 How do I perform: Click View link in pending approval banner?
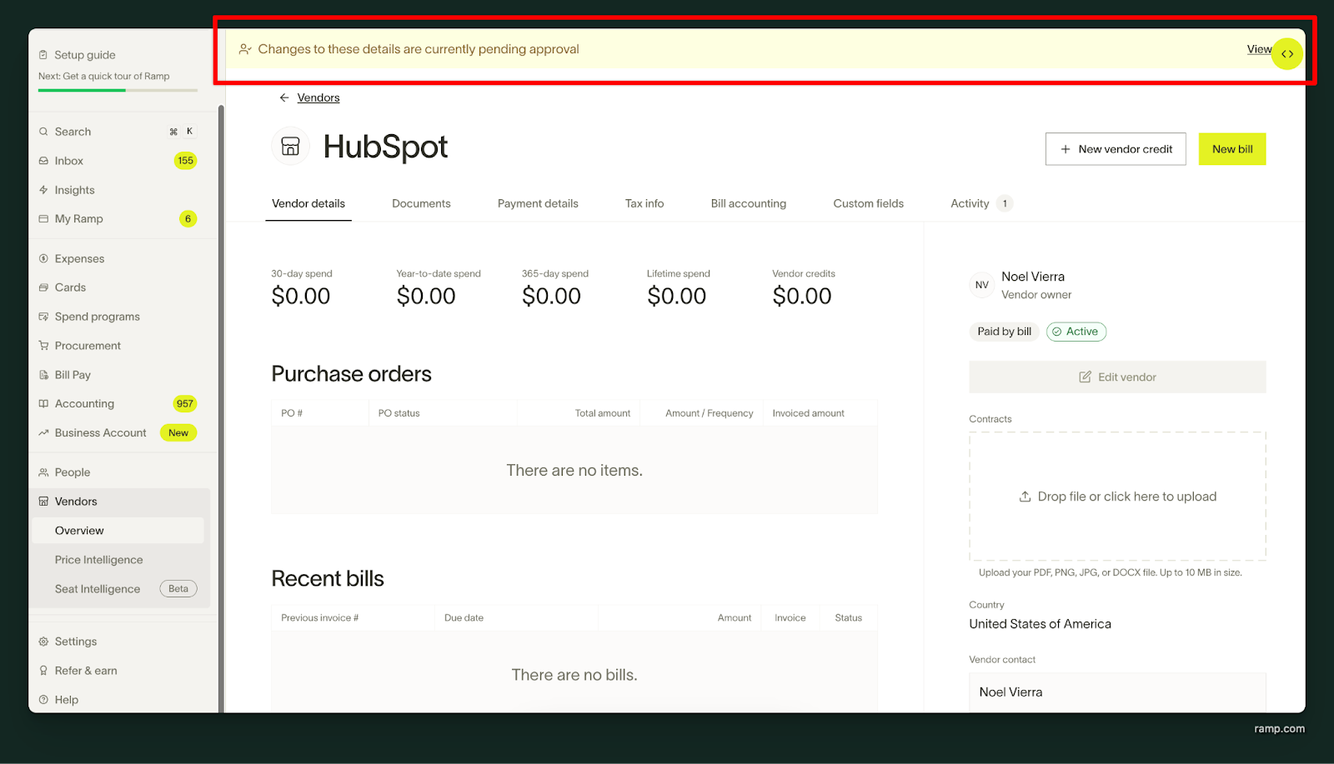click(1259, 49)
